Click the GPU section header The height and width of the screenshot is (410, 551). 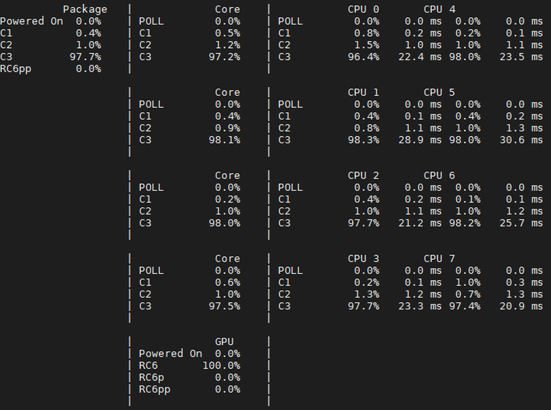224,341
